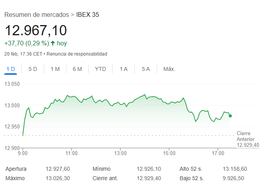Click the Cierre Anterior label on chart
This screenshot has width=269, height=186.
(246, 136)
